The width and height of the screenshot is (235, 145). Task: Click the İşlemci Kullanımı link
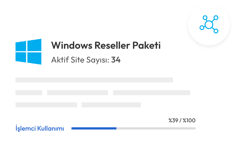(40, 128)
